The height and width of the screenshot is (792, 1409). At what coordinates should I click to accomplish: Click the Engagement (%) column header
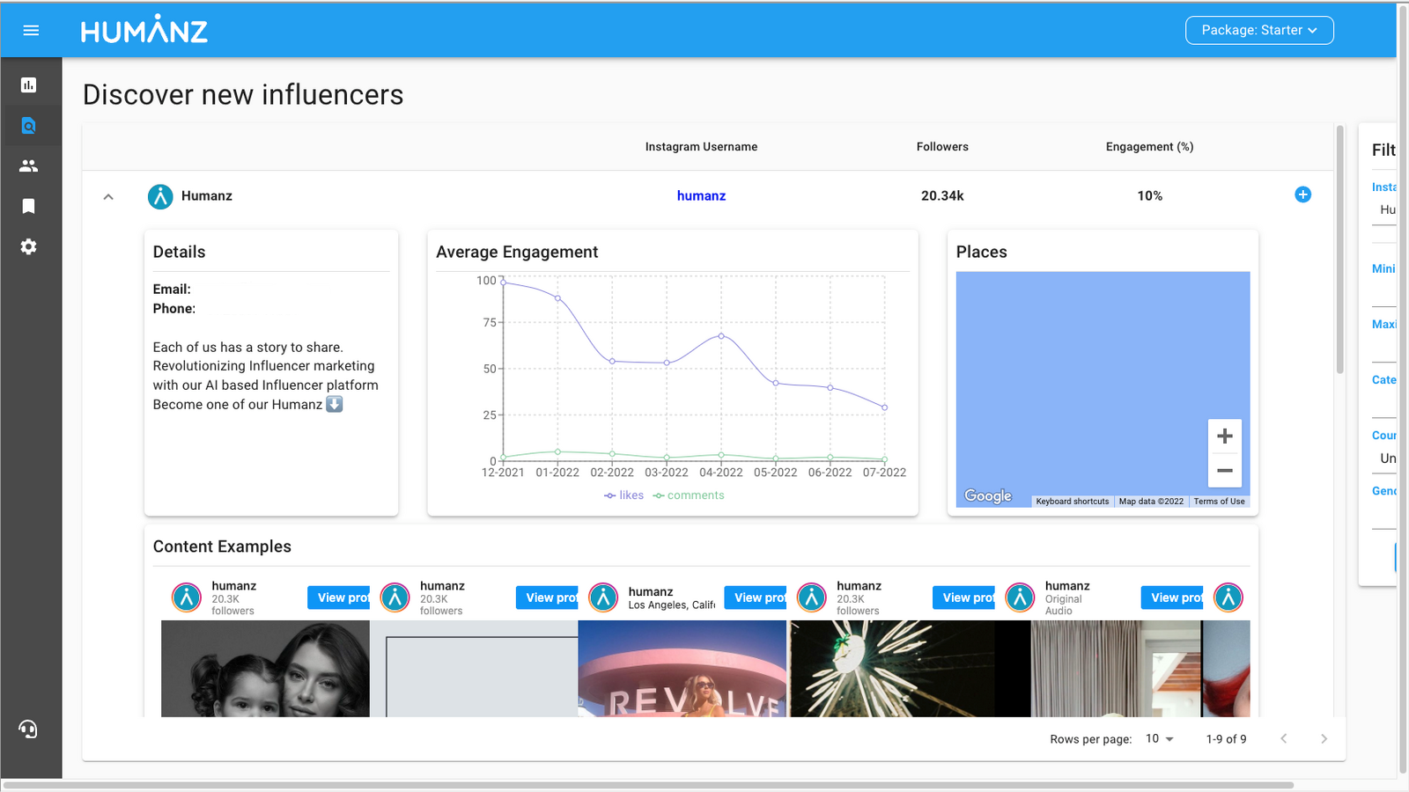(x=1149, y=147)
